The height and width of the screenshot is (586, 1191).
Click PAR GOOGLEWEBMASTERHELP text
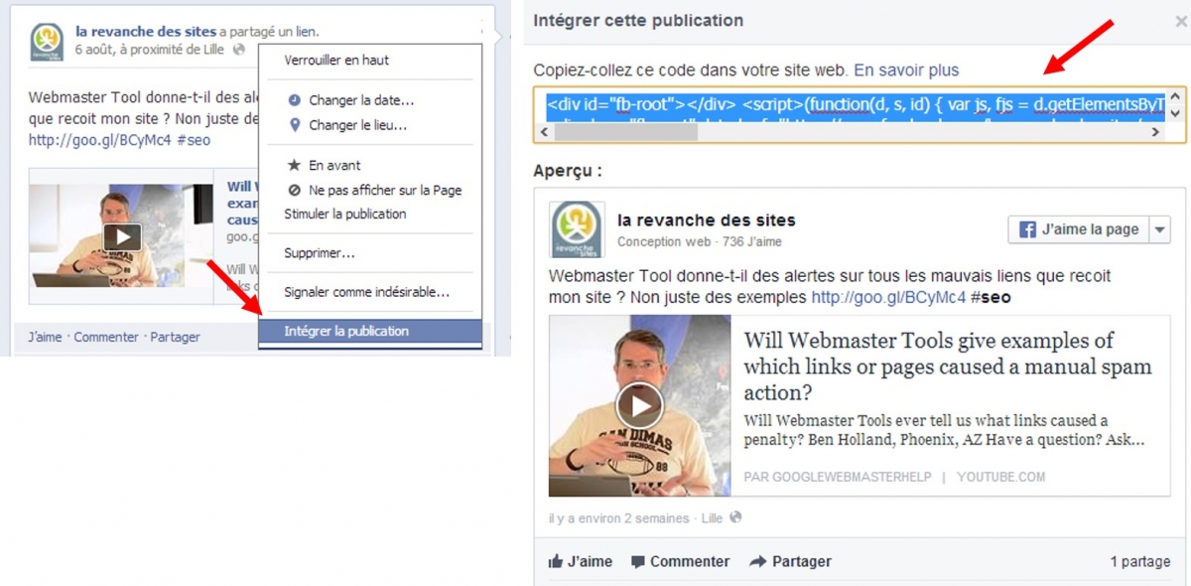tap(838, 477)
